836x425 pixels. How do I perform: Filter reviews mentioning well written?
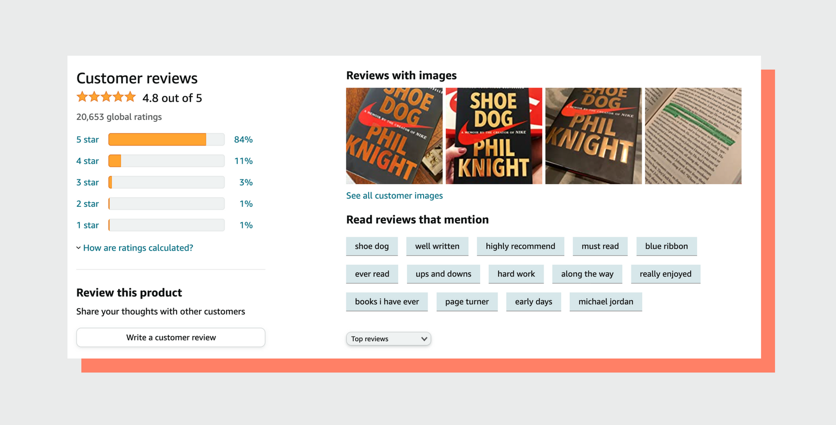pyautogui.click(x=437, y=246)
